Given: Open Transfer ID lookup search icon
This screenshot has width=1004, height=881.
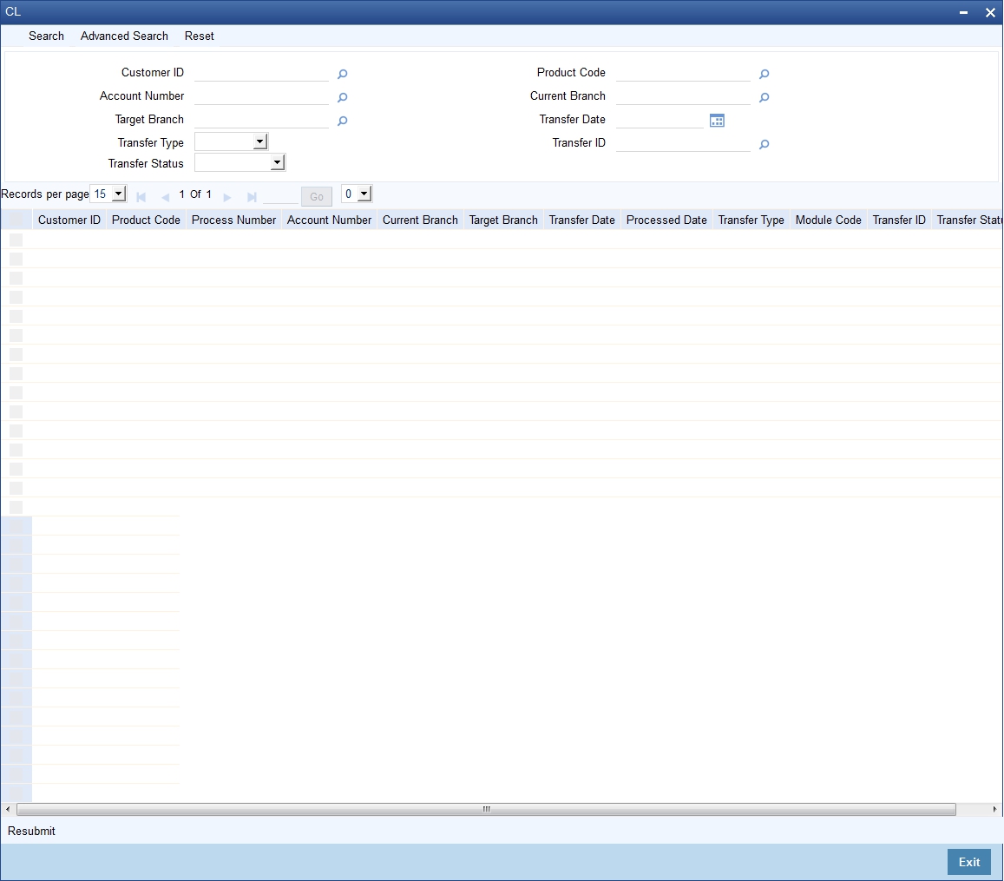Looking at the screenshot, I should tap(764, 145).
